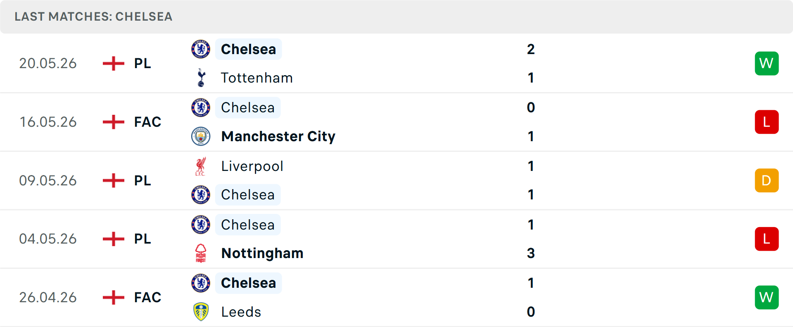Open the red L badge for Nottingham match
The width and height of the screenshot is (793, 327).
click(x=767, y=239)
